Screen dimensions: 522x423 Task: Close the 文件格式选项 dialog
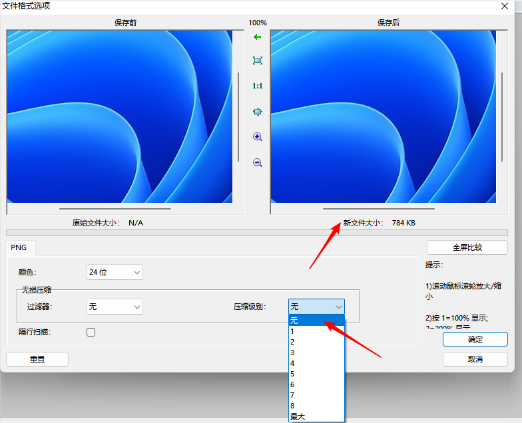tap(505, 6)
